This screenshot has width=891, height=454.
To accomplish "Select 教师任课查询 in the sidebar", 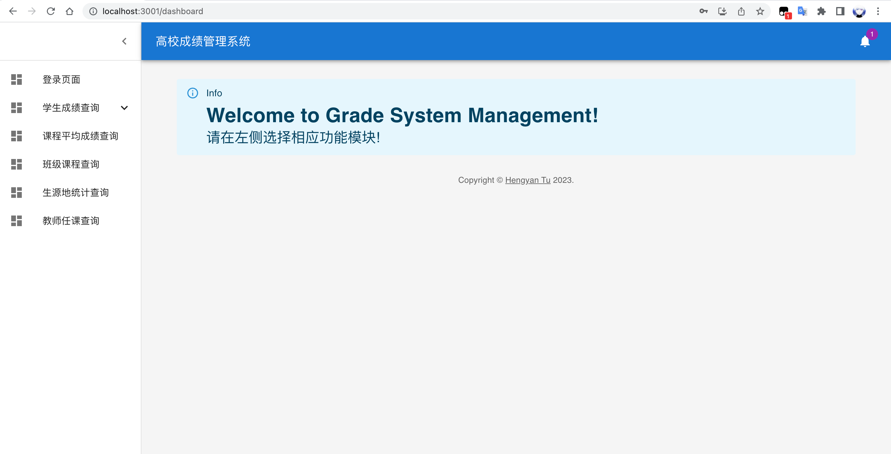I will point(71,221).
